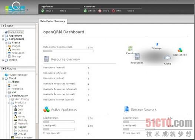Click the Kernel penguin icon under Products
The image size is (195, 140).
coord(16,117)
